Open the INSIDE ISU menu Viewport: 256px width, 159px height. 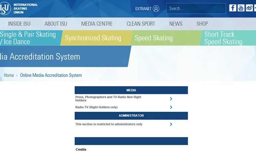19,24
